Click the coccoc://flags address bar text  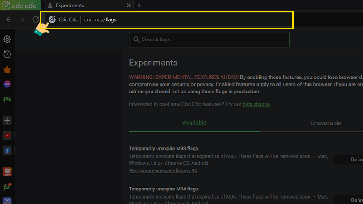point(100,19)
